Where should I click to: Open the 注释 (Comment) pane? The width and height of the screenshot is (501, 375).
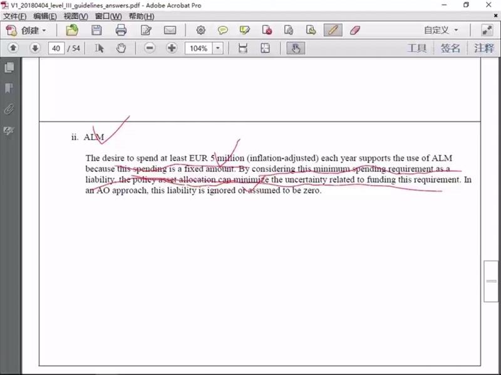pos(483,48)
